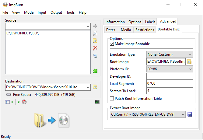Image resolution: width=203 pixels, height=140 pixels.
Task: Switch to the Options tab
Action: click(135, 22)
